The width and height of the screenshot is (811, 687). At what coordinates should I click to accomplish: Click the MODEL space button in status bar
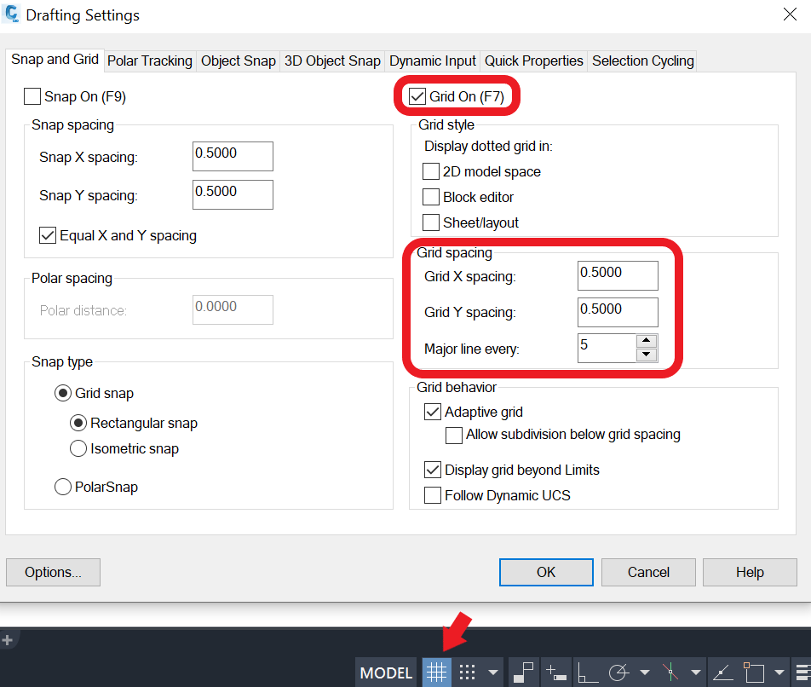click(x=387, y=672)
